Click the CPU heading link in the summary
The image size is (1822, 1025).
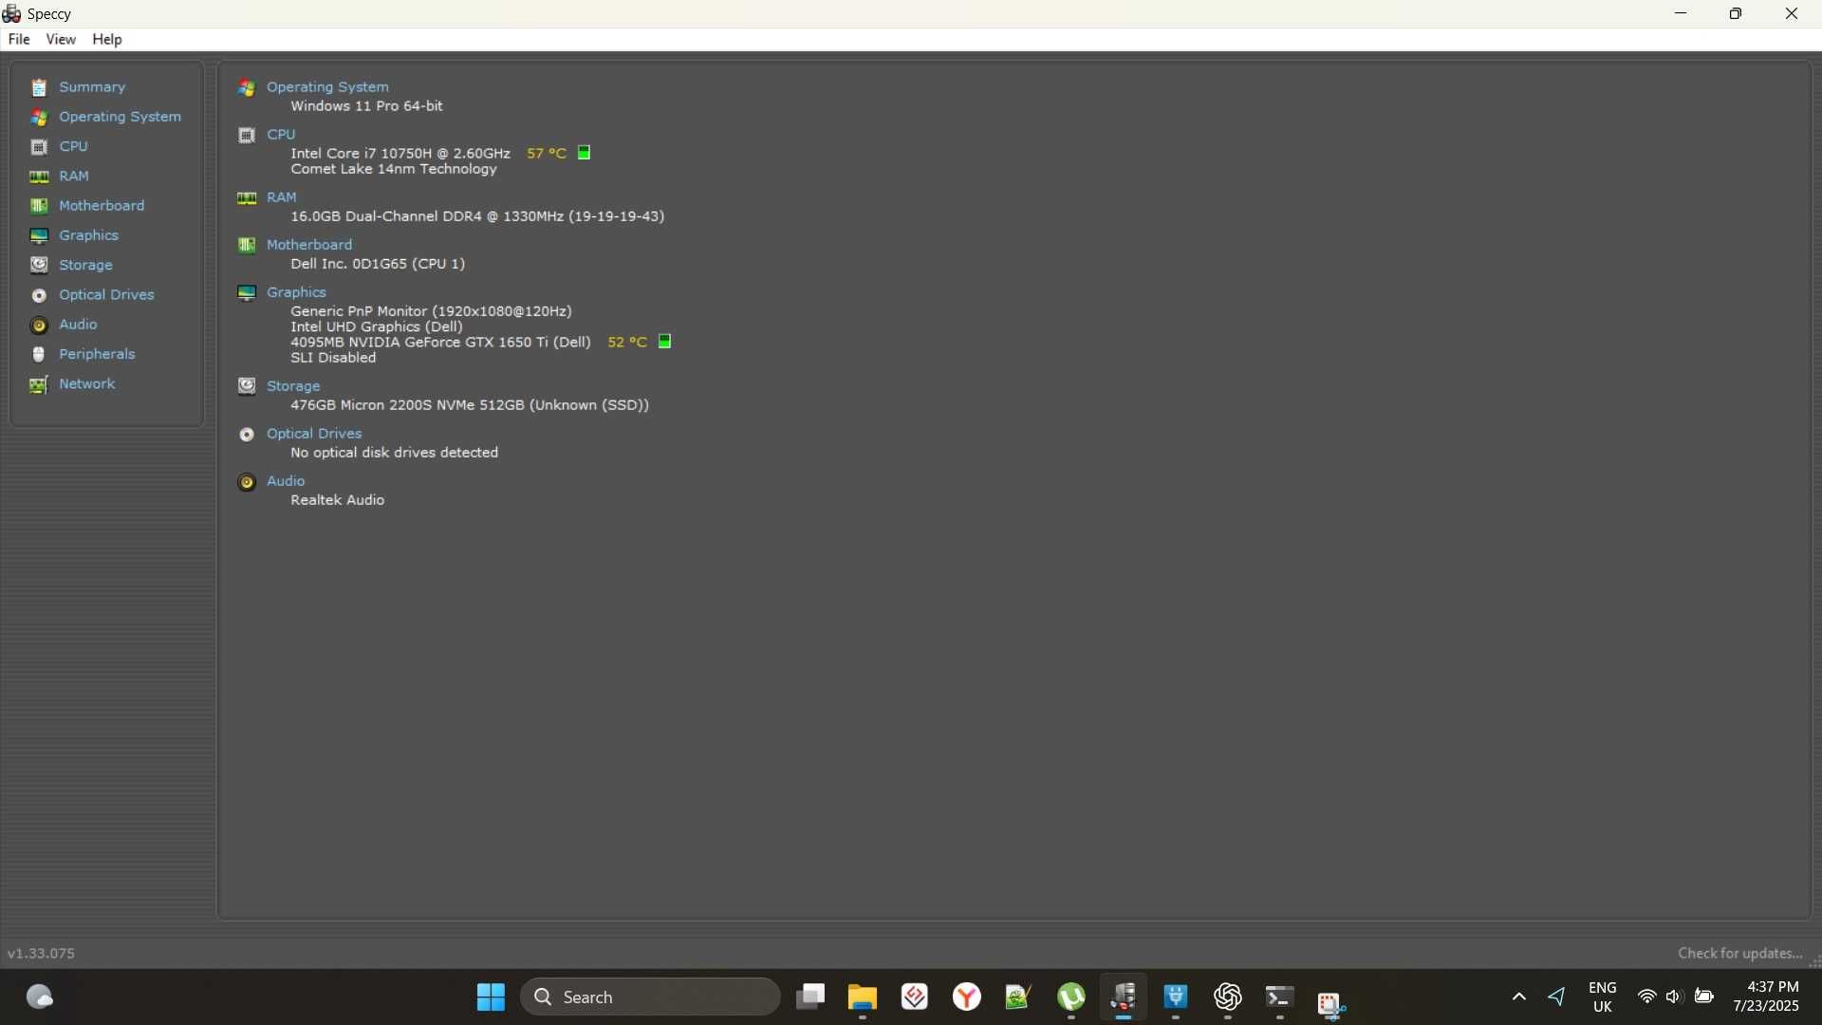pos(282,135)
